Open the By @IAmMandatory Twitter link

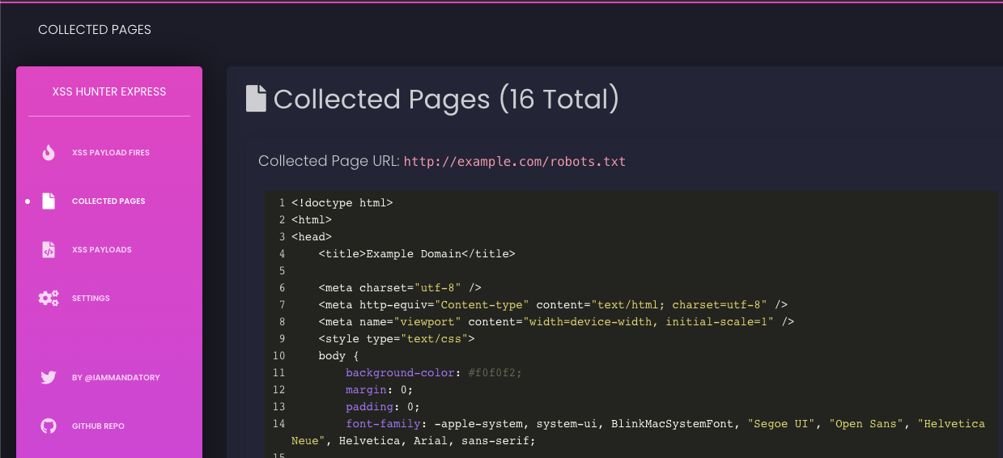click(116, 377)
